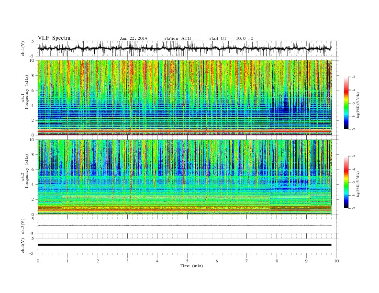Click the "-5" lower tick of ch.4(V) panel

coord(33,253)
